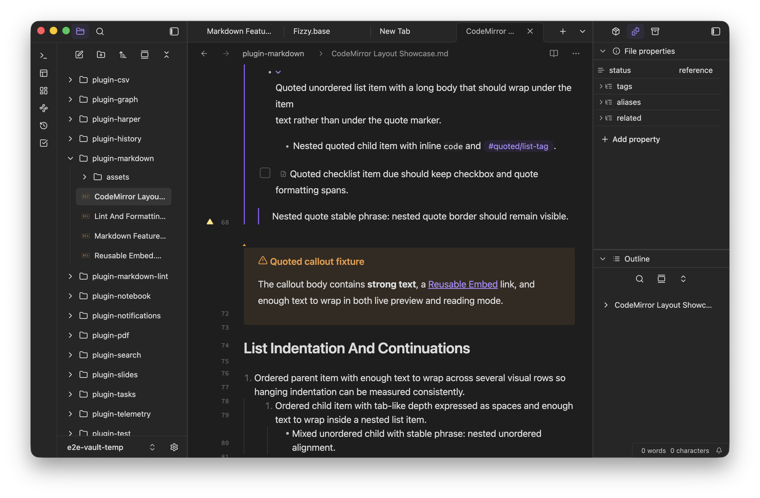Switch to New Tab tab
The height and width of the screenshot is (498, 760).
pos(395,31)
